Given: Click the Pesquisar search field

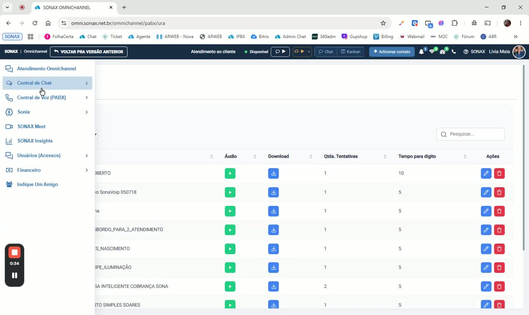Looking at the screenshot, I should click(x=471, y=134).
